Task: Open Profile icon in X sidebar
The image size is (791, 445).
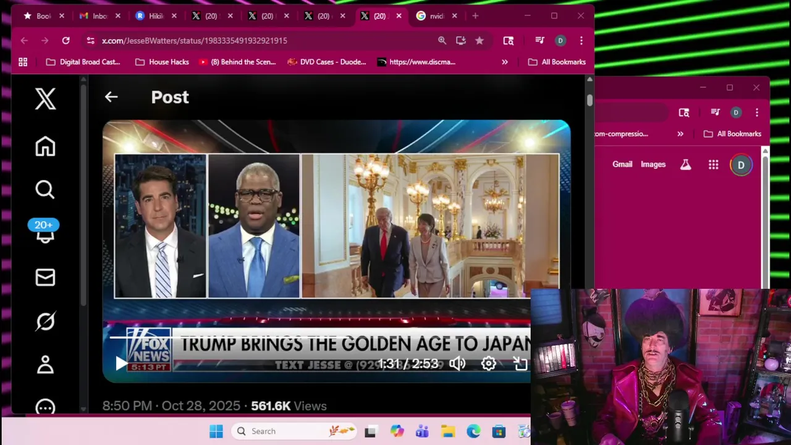Action: click(x=45, y=365)
